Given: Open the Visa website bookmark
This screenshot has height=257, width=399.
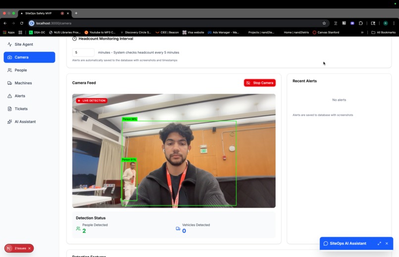Looking at the screenshot, I should (x=194, y=33).
